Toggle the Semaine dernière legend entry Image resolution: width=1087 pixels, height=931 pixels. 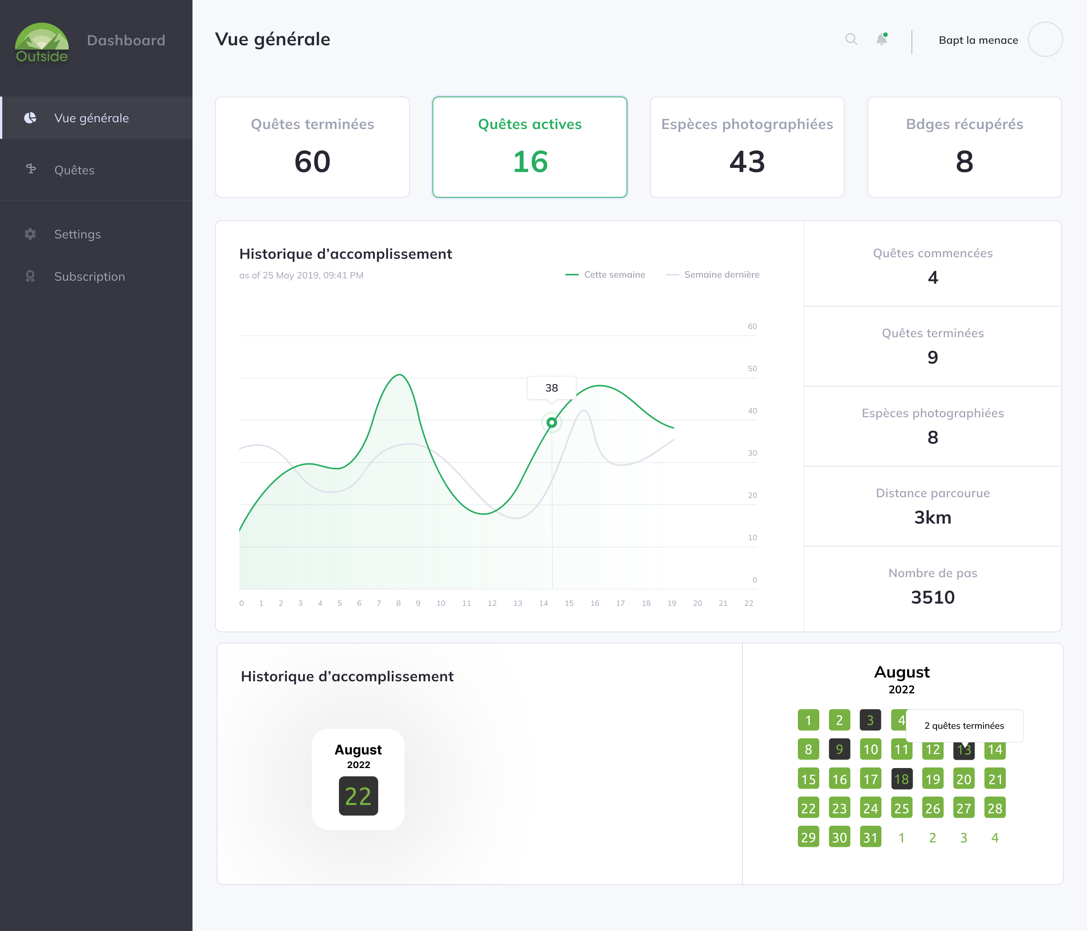pyautogui.click(x=713, y=275)
